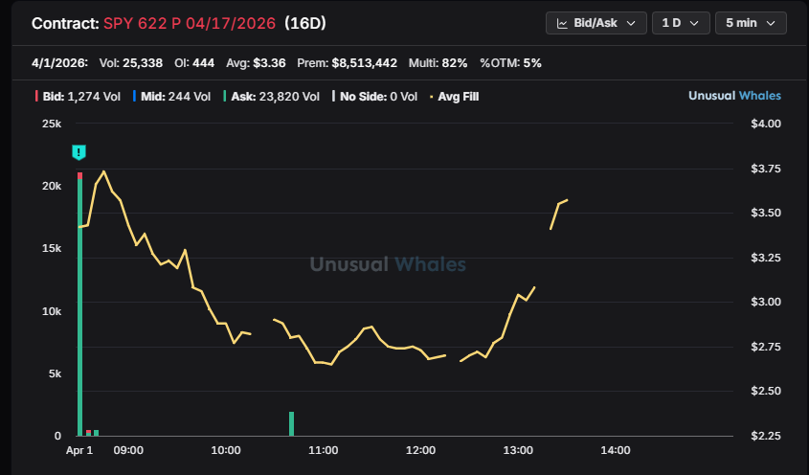Image resolution: width=809 pixels, height=475 pixels.
Task: Click the 25k volume axis label
Action: click(x=52, y=124)
